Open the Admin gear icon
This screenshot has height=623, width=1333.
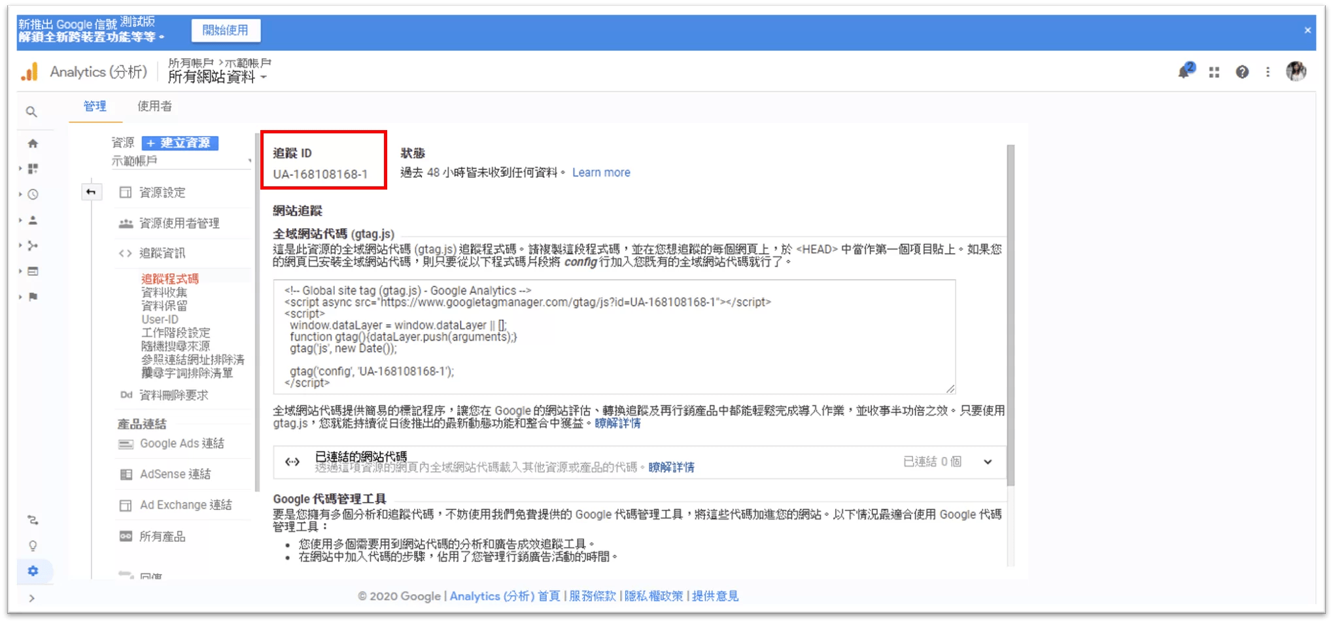[33, 571]
